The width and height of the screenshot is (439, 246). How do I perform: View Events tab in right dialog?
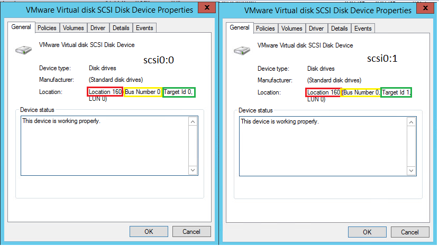click(x=363, y=29)
